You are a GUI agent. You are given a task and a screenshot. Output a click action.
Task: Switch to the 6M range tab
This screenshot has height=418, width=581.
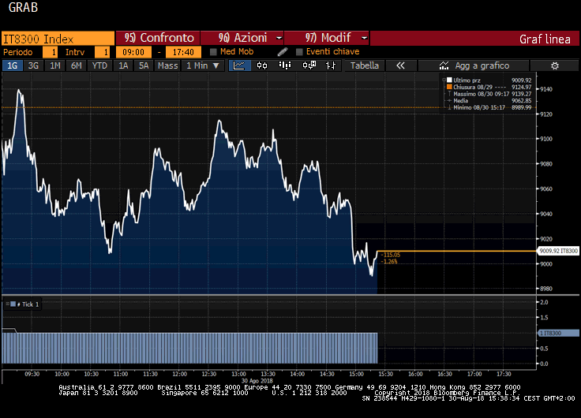pyautogui.click(x=77, y=65)
